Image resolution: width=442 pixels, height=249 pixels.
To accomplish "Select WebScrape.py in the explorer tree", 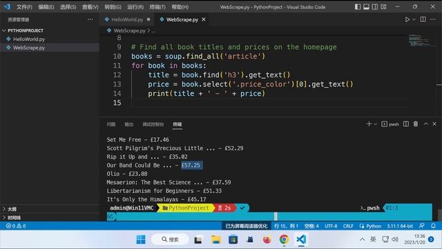I will tap(29, 48).
